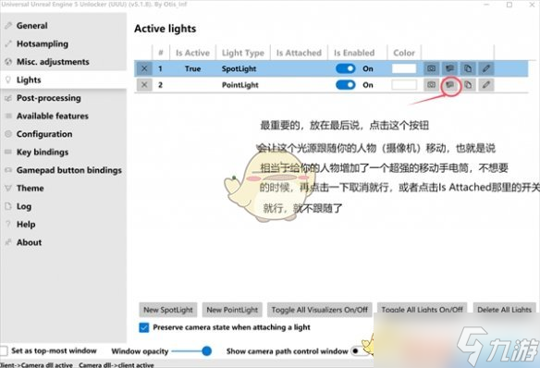Adjust the Window opacity slider
This screenshot has width=540, height=368.
tap(191, 351)
